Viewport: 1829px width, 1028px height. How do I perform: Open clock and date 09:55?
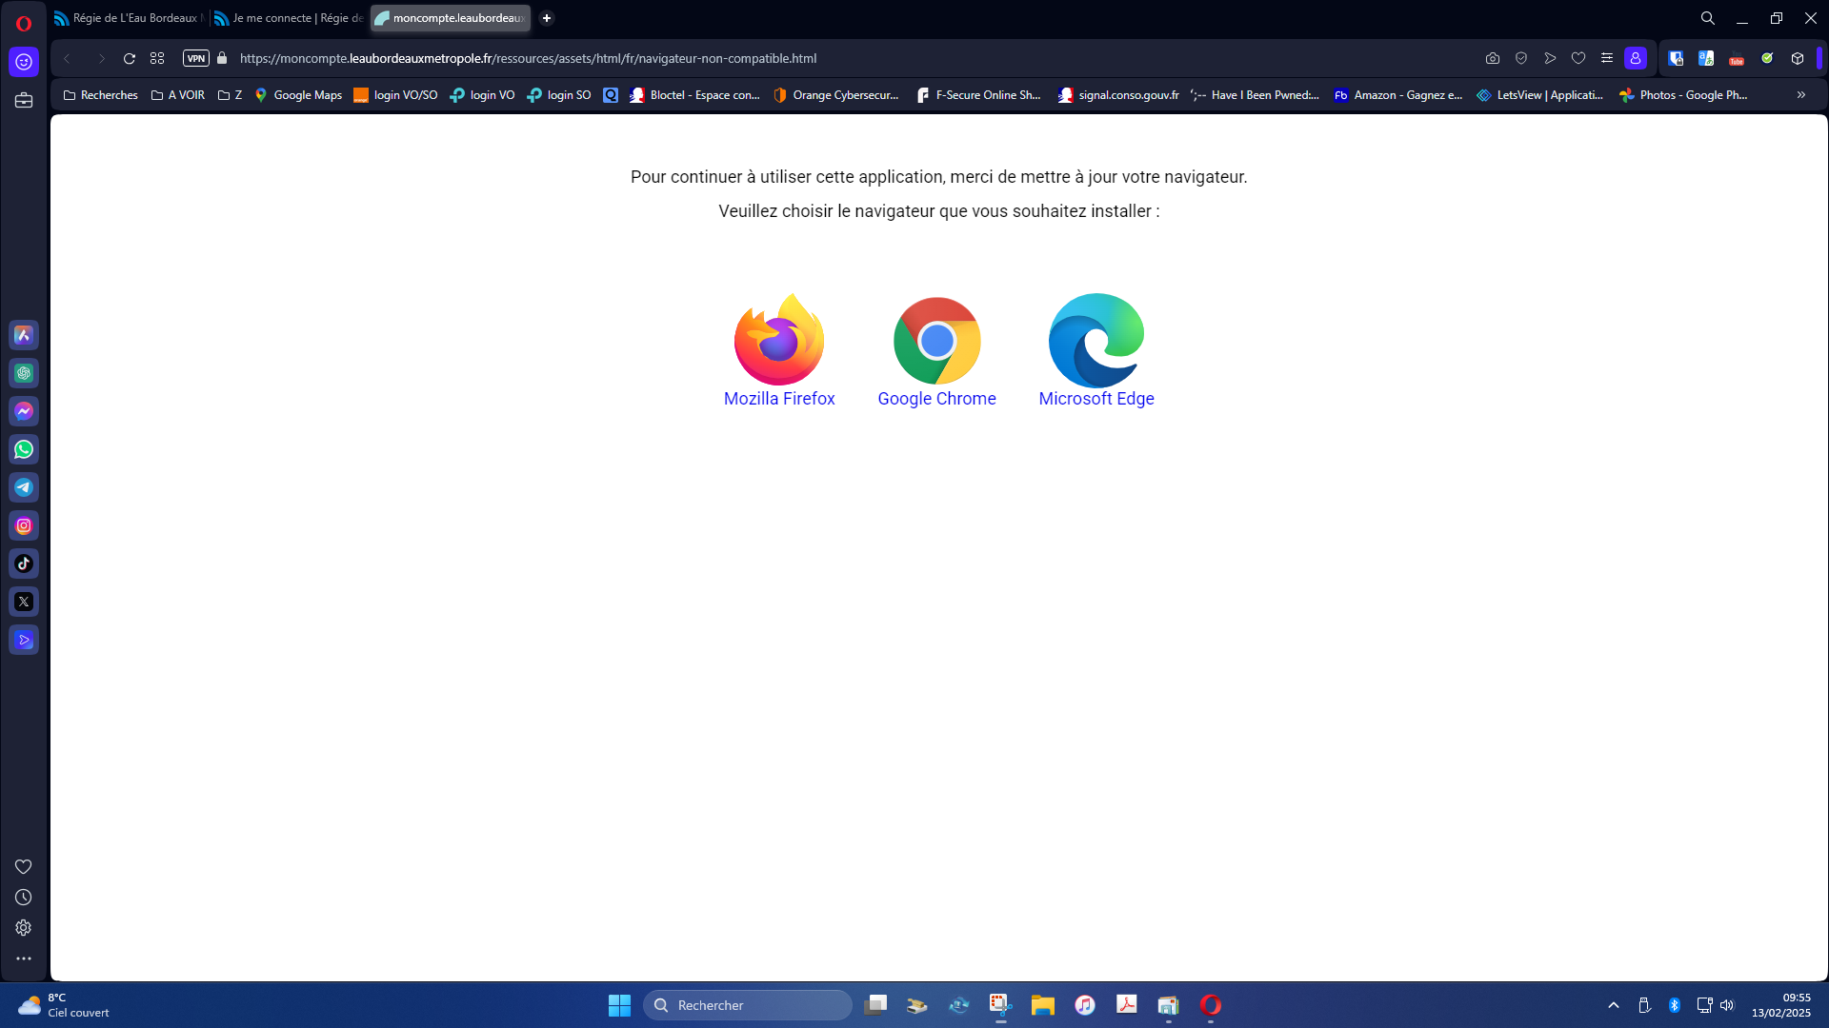coord(1781,1005)
